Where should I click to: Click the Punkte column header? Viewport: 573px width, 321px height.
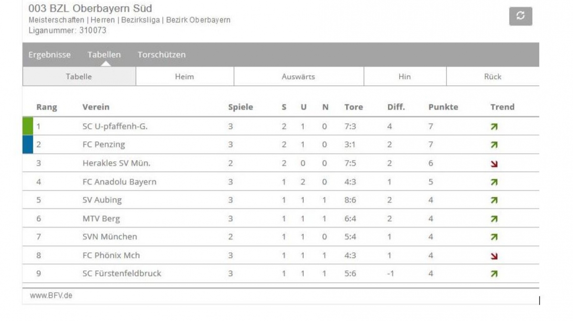pos(443,107)
